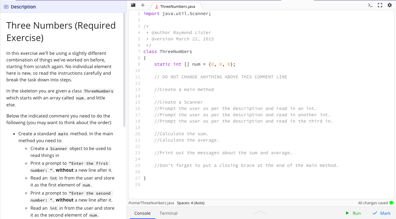The width and height of the screenshot is (396, 219).
Task: Open a new tab with the plus icon
Action: pyautogui.click(x=143, y=5)
